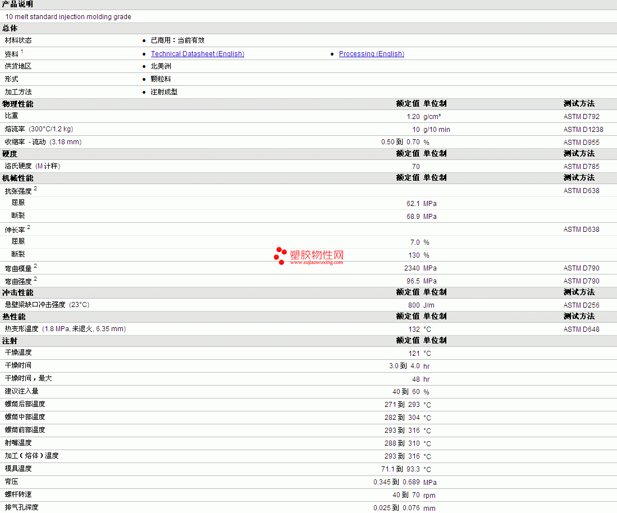The width and height of the screenshot is (617, 513).
Task: Click the 冲击性能 section header
Action: [18, 292]
